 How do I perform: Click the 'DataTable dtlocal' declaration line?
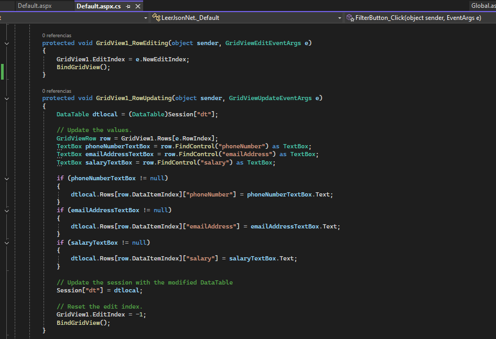pyautogui.click(x=137, y=114)
